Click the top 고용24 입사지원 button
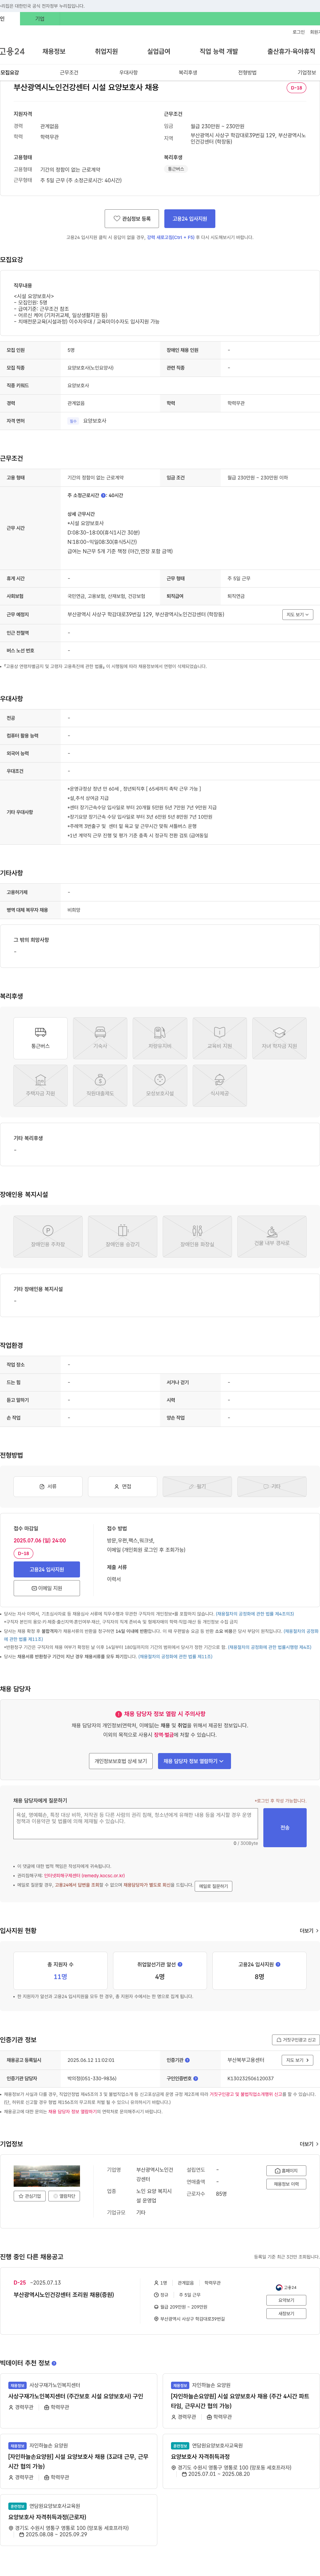The width and height of the screenshot is (320, 2576). pos(190,218)
